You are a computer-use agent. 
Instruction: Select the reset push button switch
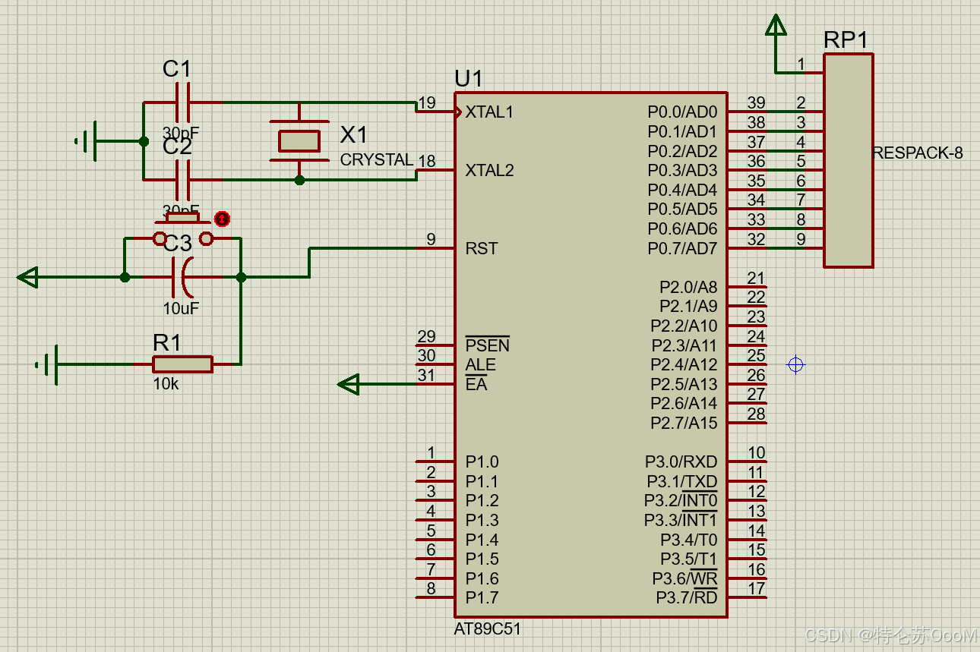183,230
